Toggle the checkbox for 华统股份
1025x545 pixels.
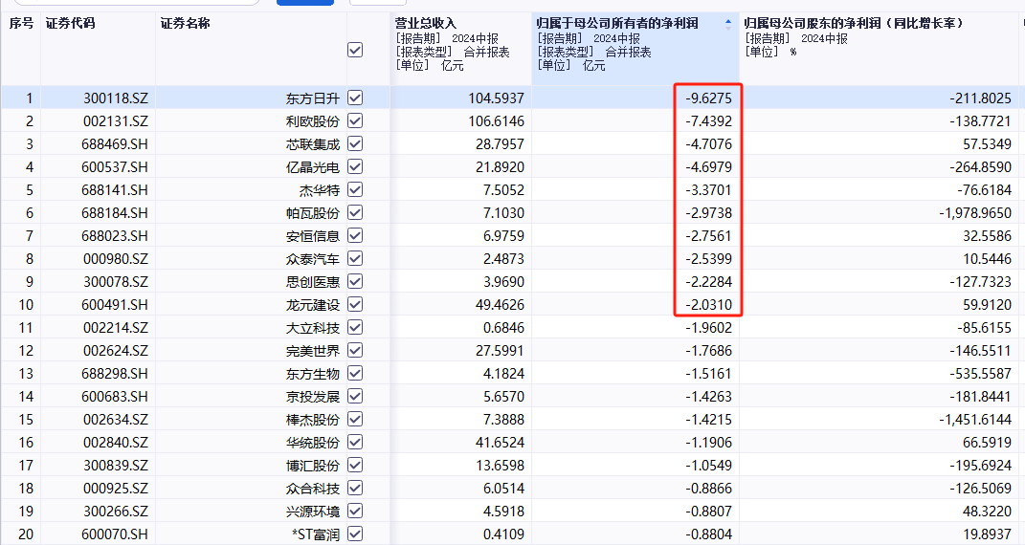pos(355,442)
